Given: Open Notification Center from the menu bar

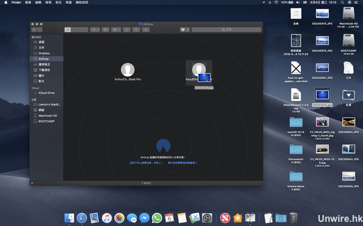Looking at the screenshot, I should [x=356, y=2].
